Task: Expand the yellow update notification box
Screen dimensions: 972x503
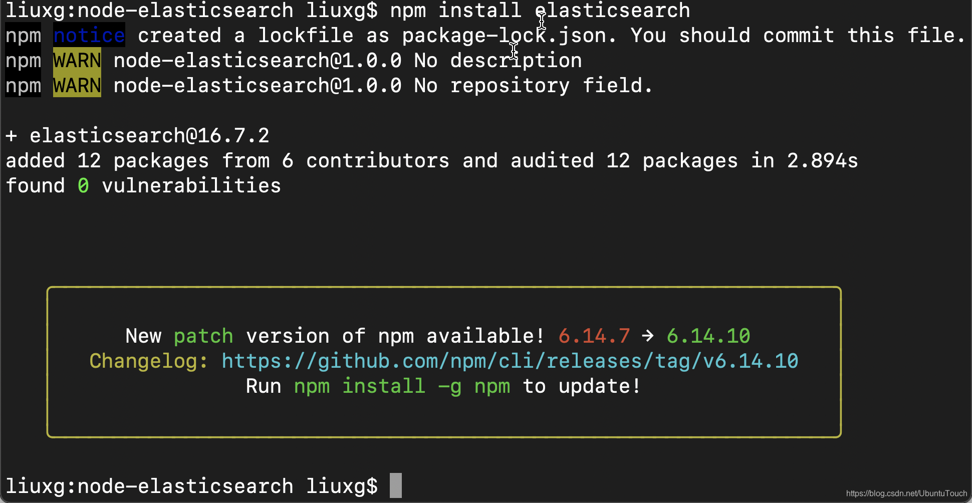Action: (x=444, y=362)
